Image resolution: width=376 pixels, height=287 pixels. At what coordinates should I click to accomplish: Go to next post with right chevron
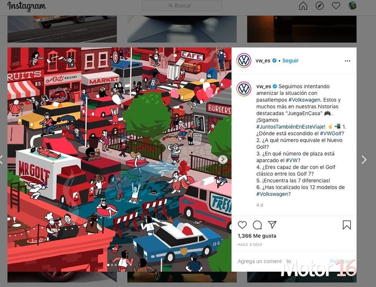[x=364, y=159]
